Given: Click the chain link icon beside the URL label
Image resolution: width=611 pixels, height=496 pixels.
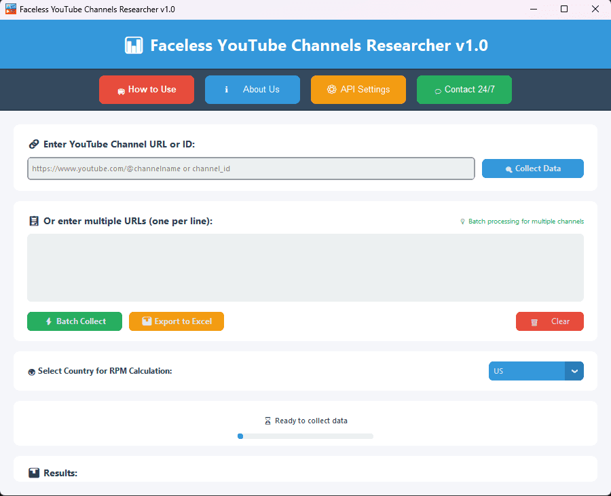Looking at the screenshot, I should [x=33, y=143].
